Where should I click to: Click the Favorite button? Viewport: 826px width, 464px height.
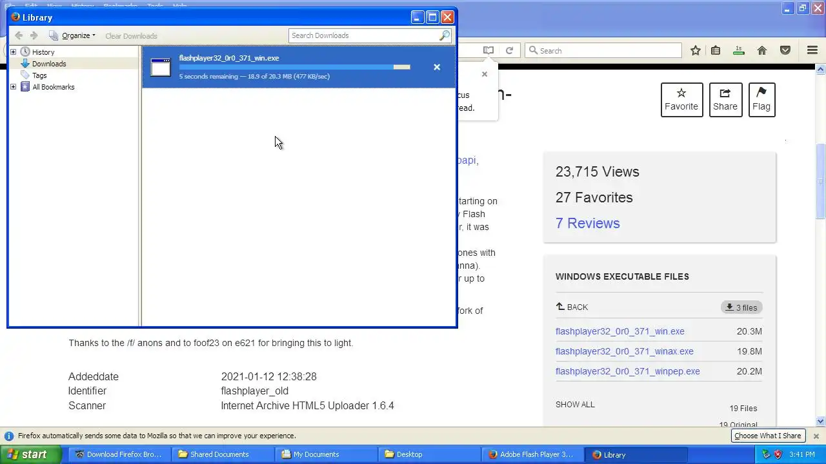click(681, 100)
